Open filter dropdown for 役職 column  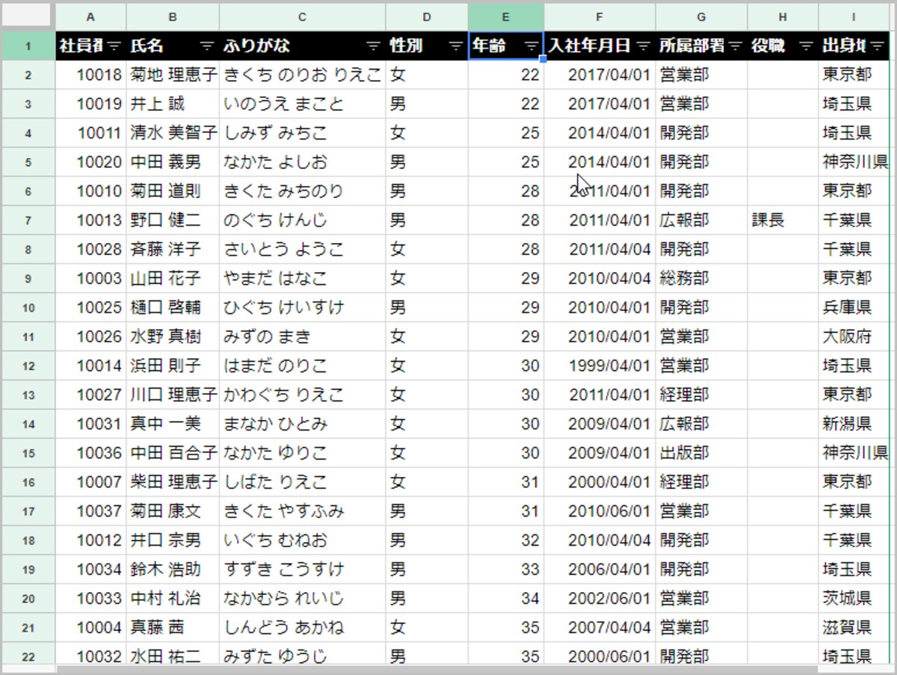806,46
